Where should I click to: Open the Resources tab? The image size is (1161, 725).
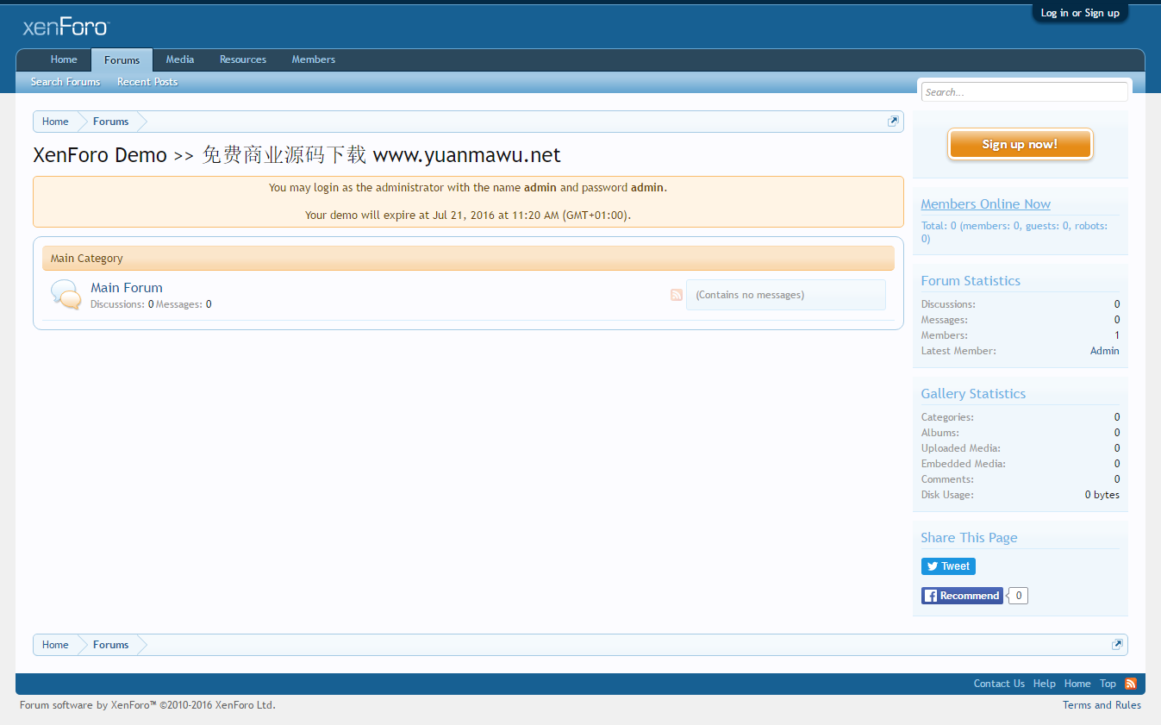pos(243,59)
